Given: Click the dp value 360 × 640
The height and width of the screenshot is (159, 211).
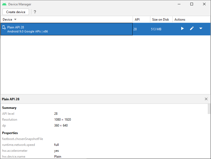Looking at the screenshot, I should (61, 125).
